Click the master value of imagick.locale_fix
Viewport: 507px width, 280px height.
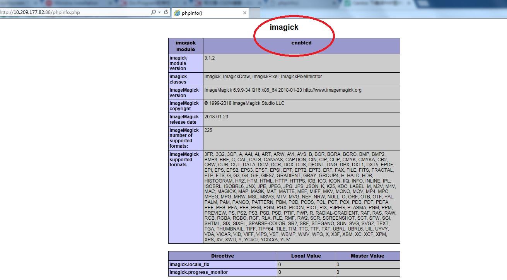tap(367, 265)
